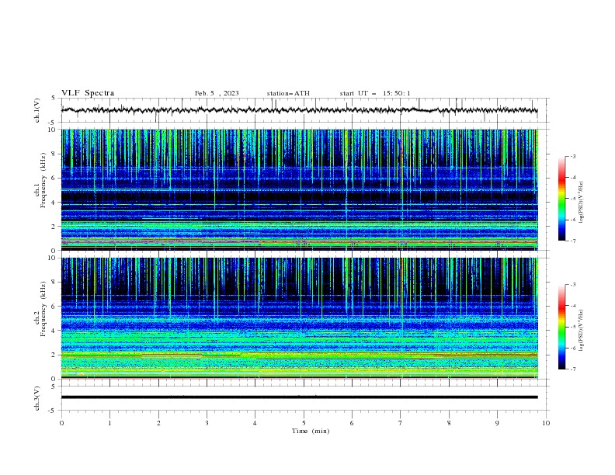Click the '10' tick on time axis
The height and width of the screenshot is (475, 615).
[546, 423]
